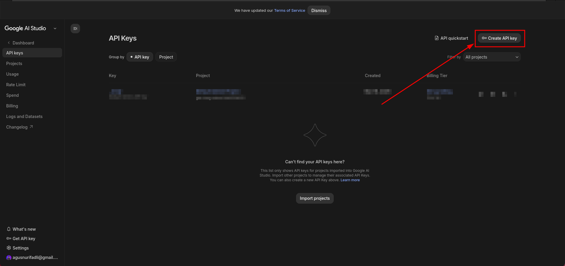The height and width of the screenshot is (266, 565).
Task: Click the What's new bell icon
Action: (x=9, y=229)
